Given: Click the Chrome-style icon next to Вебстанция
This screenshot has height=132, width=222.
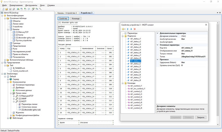Looking at the screenshot, I should click(x=11, y=118).
